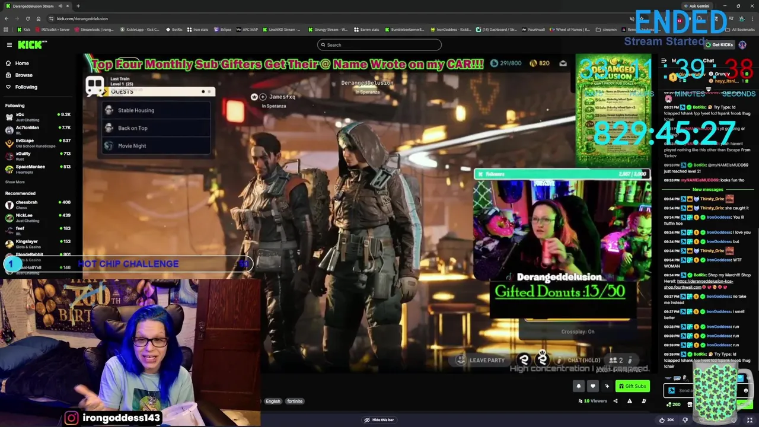Open the Streamloots bookmark
The height and width of the screenshot is (427, 759).
click(94, 29)
